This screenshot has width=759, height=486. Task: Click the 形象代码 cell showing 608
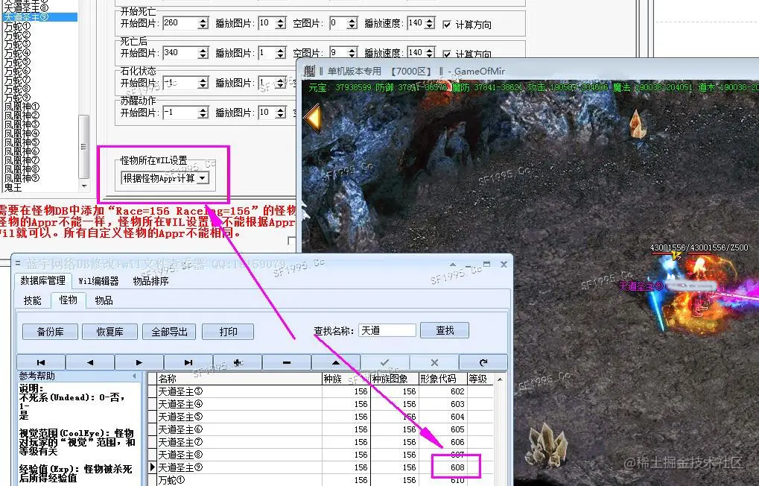442,467
